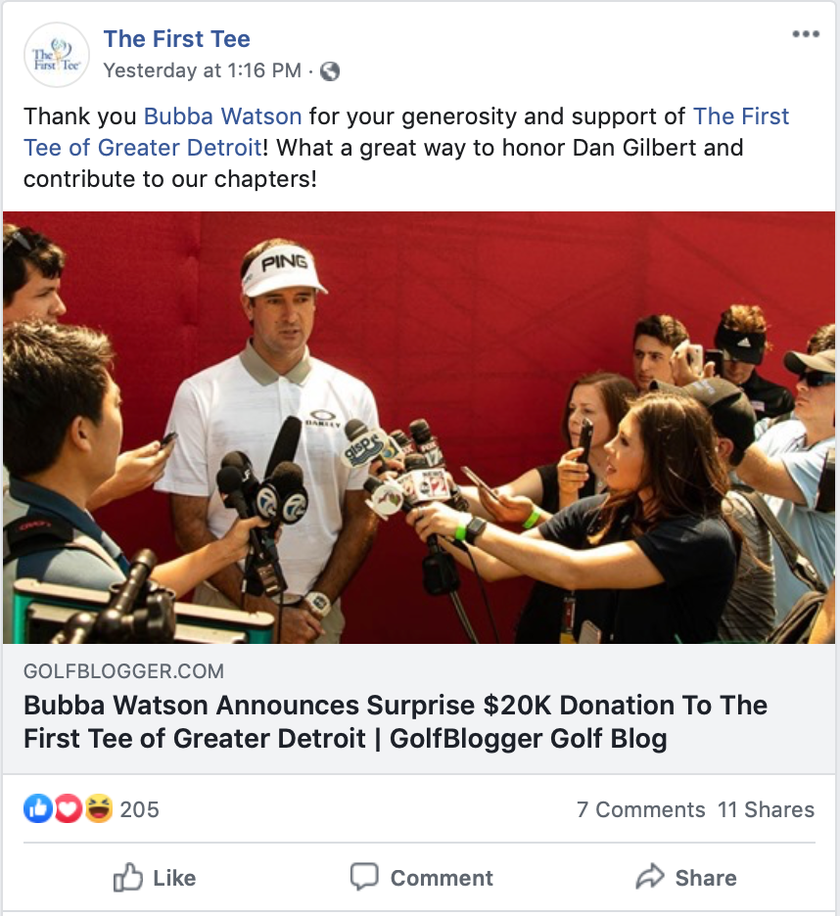View the 205 reactions count
840x916 pixels.
(x=139, y=809)
